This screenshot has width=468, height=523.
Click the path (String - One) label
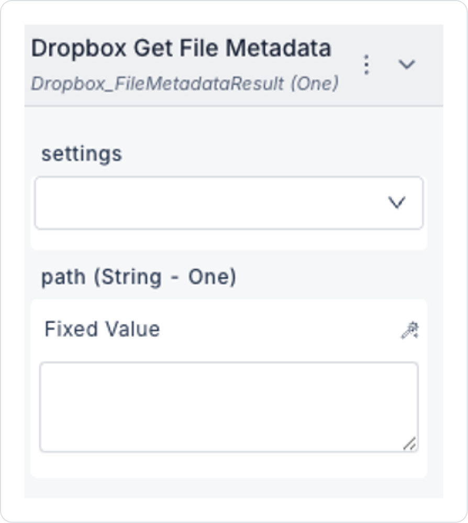click(x=138, y=277)
